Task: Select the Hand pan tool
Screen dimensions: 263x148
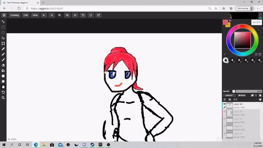Action: pos(3,87)
